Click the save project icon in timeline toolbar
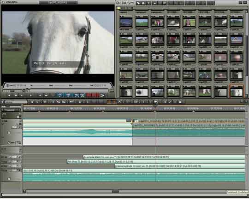 click(x=45, y=102)
